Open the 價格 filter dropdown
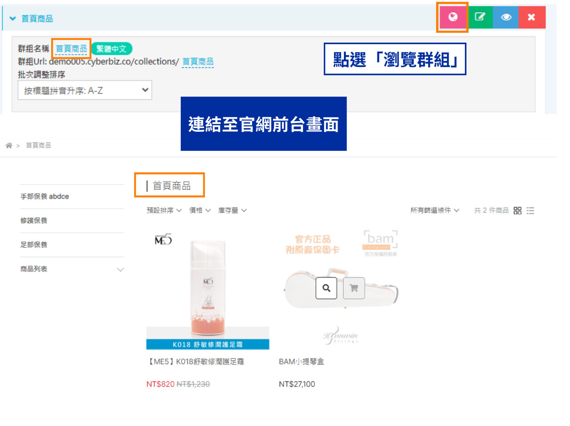Image resolution: width=570 pixels, height=426 pixels. pos(200,211)
